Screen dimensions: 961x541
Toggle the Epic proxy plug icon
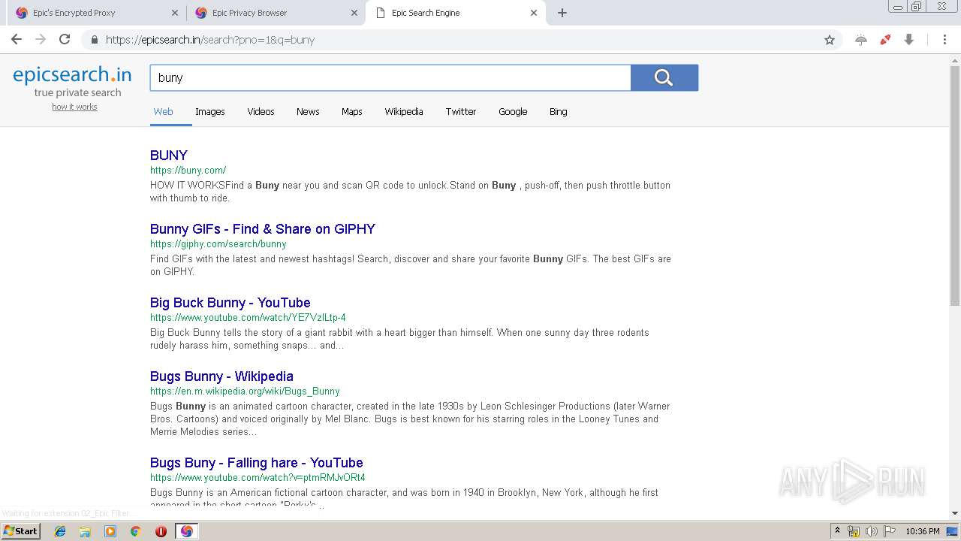(885, 40)
